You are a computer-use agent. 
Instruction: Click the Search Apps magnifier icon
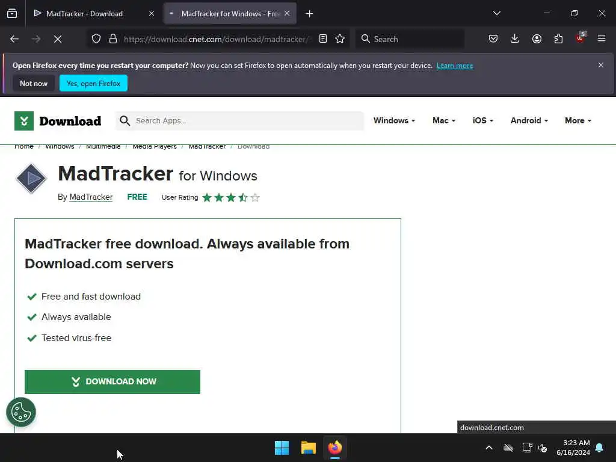click(x=125, y=120)
